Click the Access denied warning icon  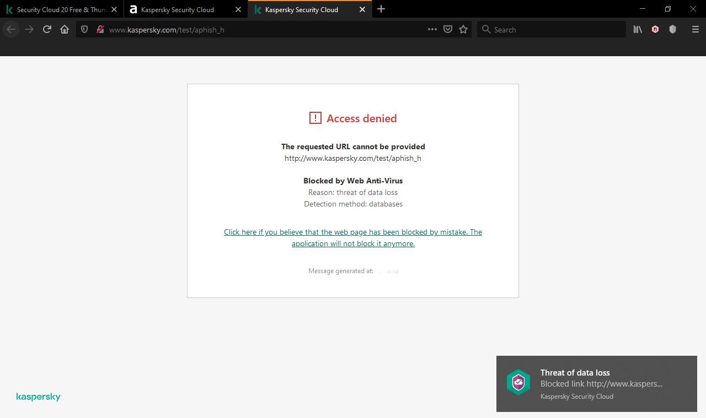tap(315, 118)
